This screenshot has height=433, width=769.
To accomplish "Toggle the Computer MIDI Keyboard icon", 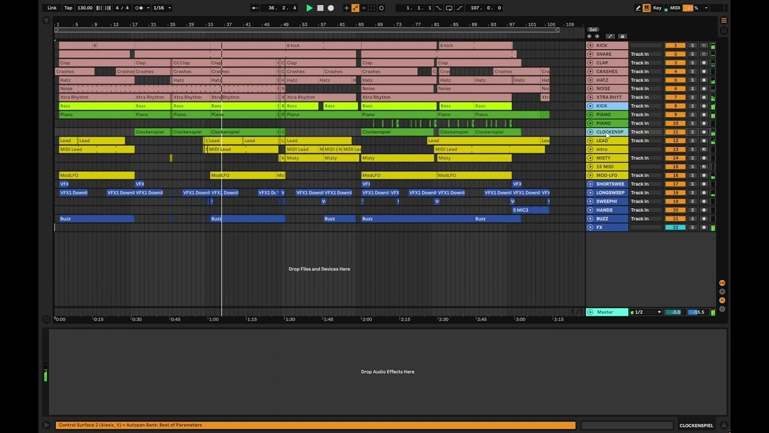I will pyautogui.click(x=647, y=8).
